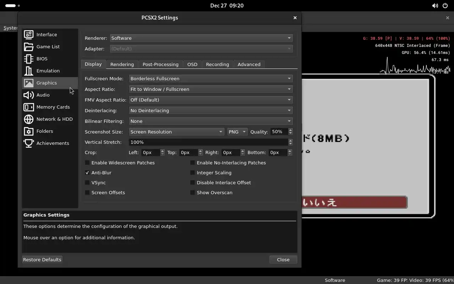Image resolution: width=454 pixels, height=284 pixels.
Task: Open the Post-Processing tab
Action: click(160, 64)
